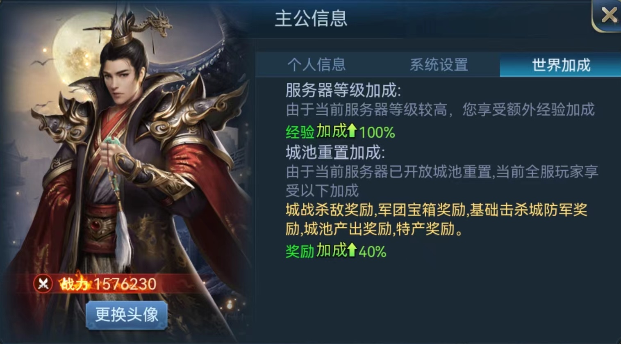This screenshot has height=344, width=621.
Task: Select the 城池重置加成 heading
Action: (335, 153)
